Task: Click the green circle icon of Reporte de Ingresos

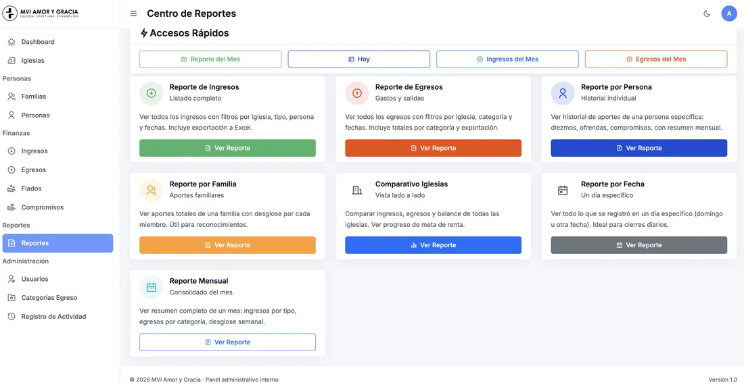Action: click(152, 93)
